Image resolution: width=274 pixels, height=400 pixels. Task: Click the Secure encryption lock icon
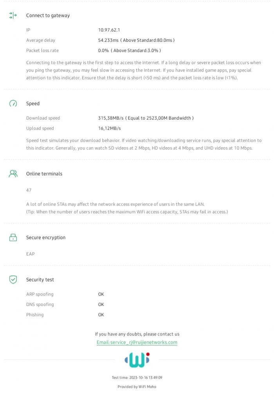point(13,237)
